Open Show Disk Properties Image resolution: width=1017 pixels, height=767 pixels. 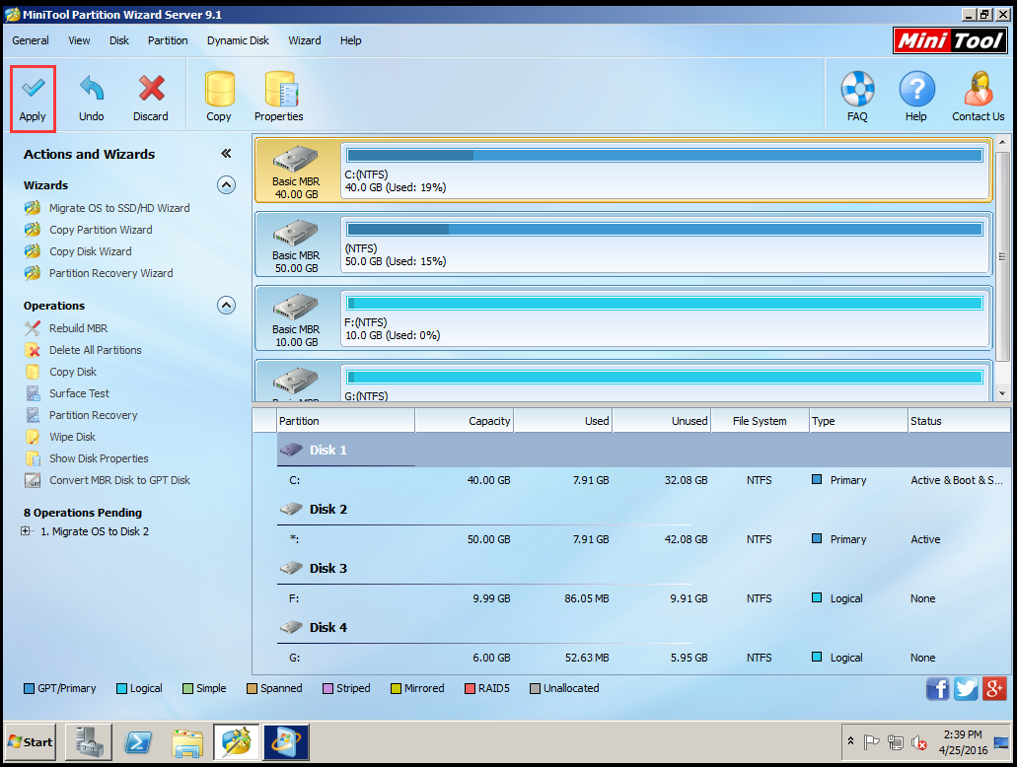pos(99,458)
